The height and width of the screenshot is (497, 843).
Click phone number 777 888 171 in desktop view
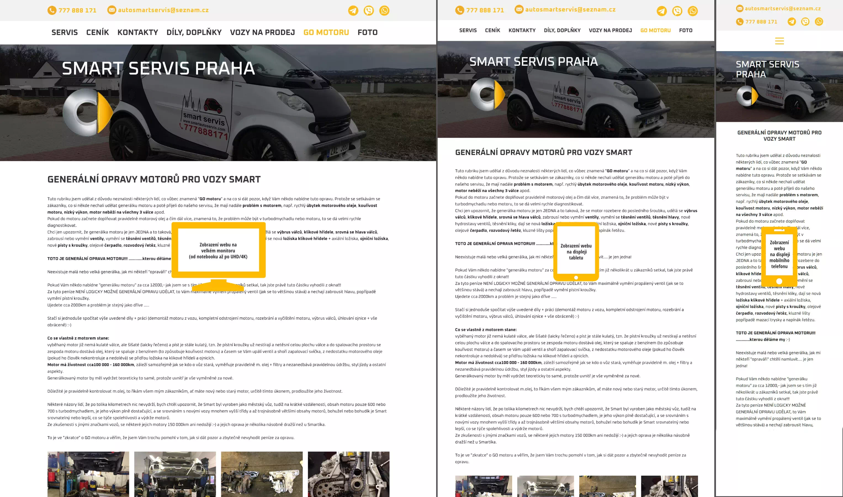77,10
